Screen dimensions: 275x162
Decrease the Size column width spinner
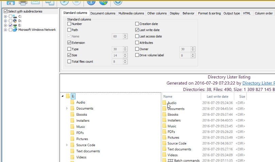click(125, 57)
